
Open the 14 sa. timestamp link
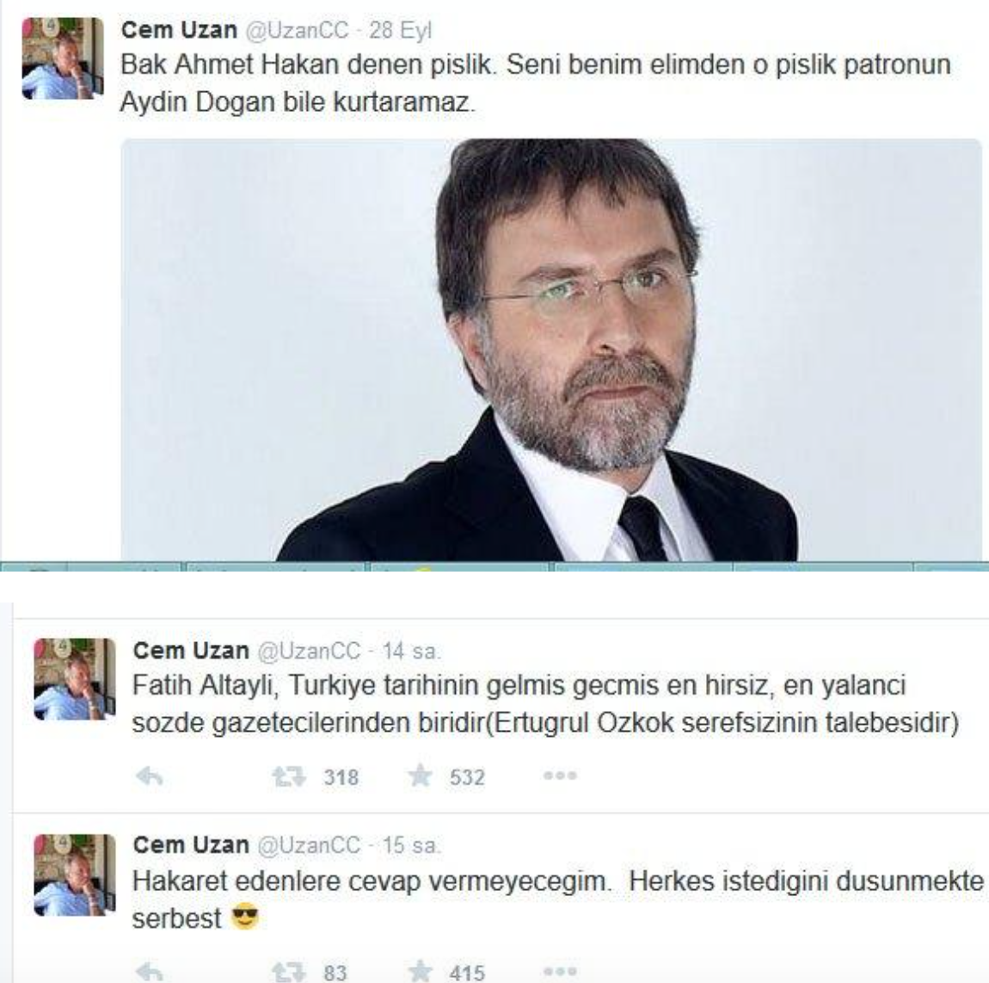tap(411, 651)
